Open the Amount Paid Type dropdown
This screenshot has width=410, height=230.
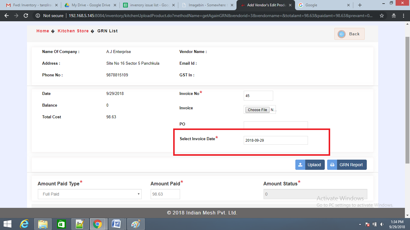[90, 194]
